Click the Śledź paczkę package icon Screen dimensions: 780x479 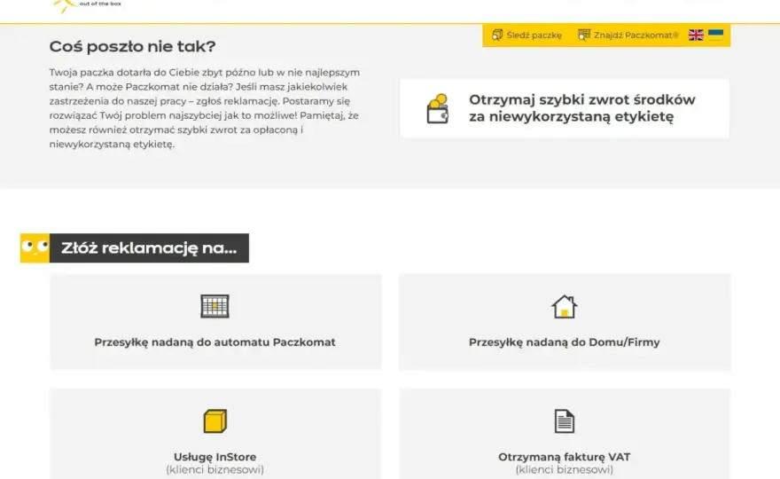click(497, 35)
